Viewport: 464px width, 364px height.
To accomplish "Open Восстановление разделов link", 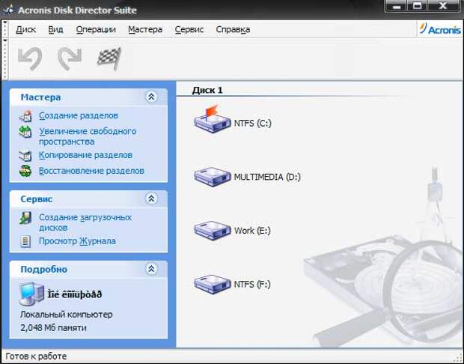I will pyautogui.click(x=91, y=171).
